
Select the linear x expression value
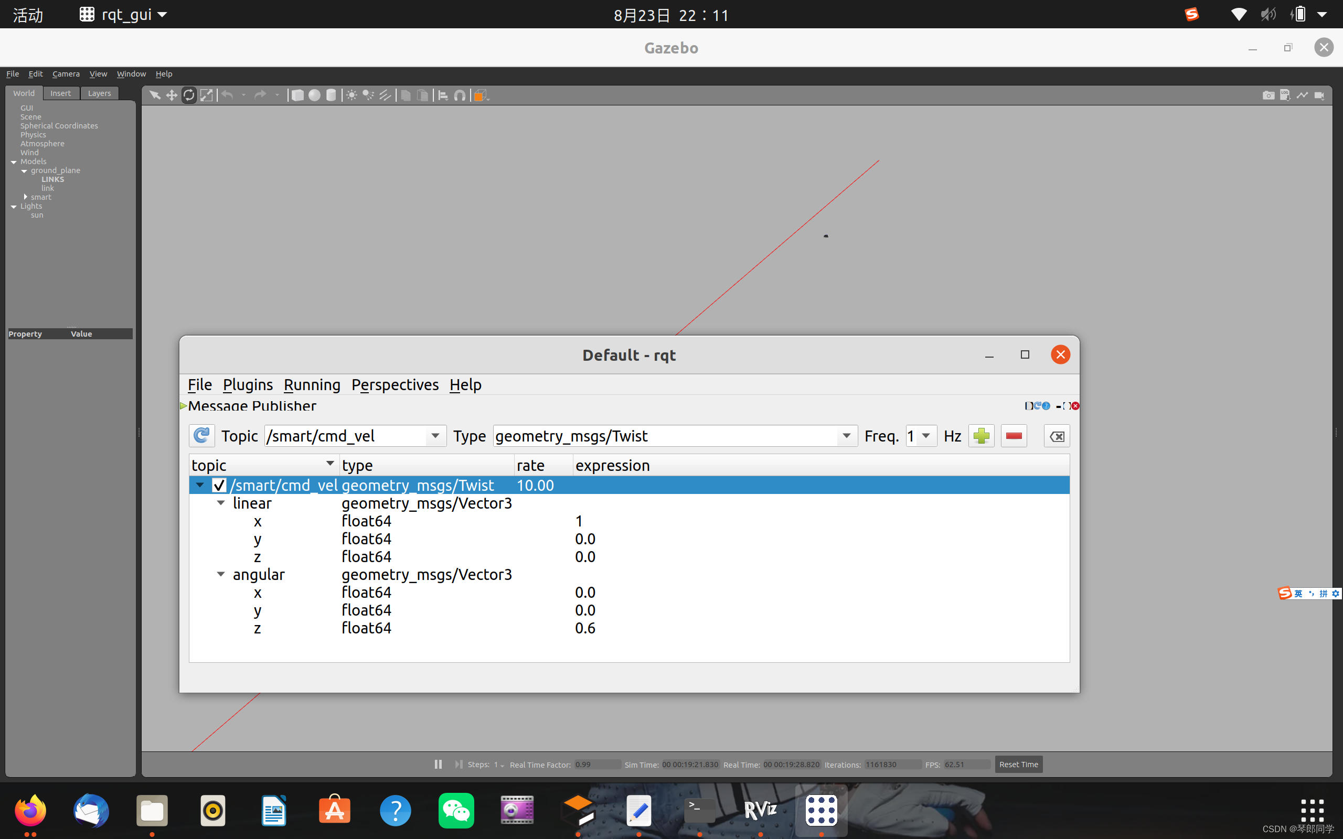[x=579, y=522]
